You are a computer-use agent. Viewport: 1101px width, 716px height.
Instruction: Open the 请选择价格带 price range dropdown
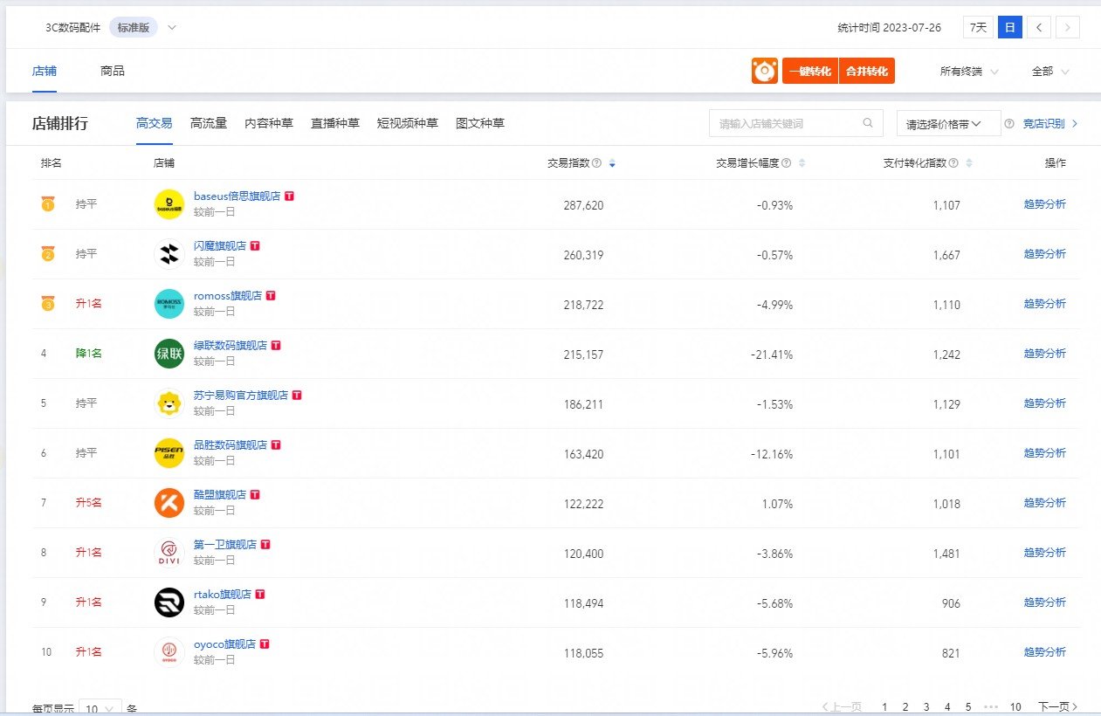(x=949, y=124)
